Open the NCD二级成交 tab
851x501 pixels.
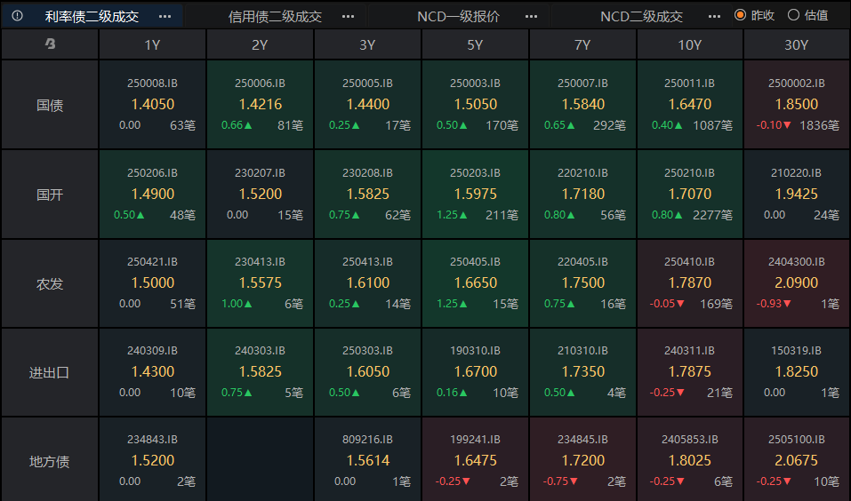pos(641,16)
